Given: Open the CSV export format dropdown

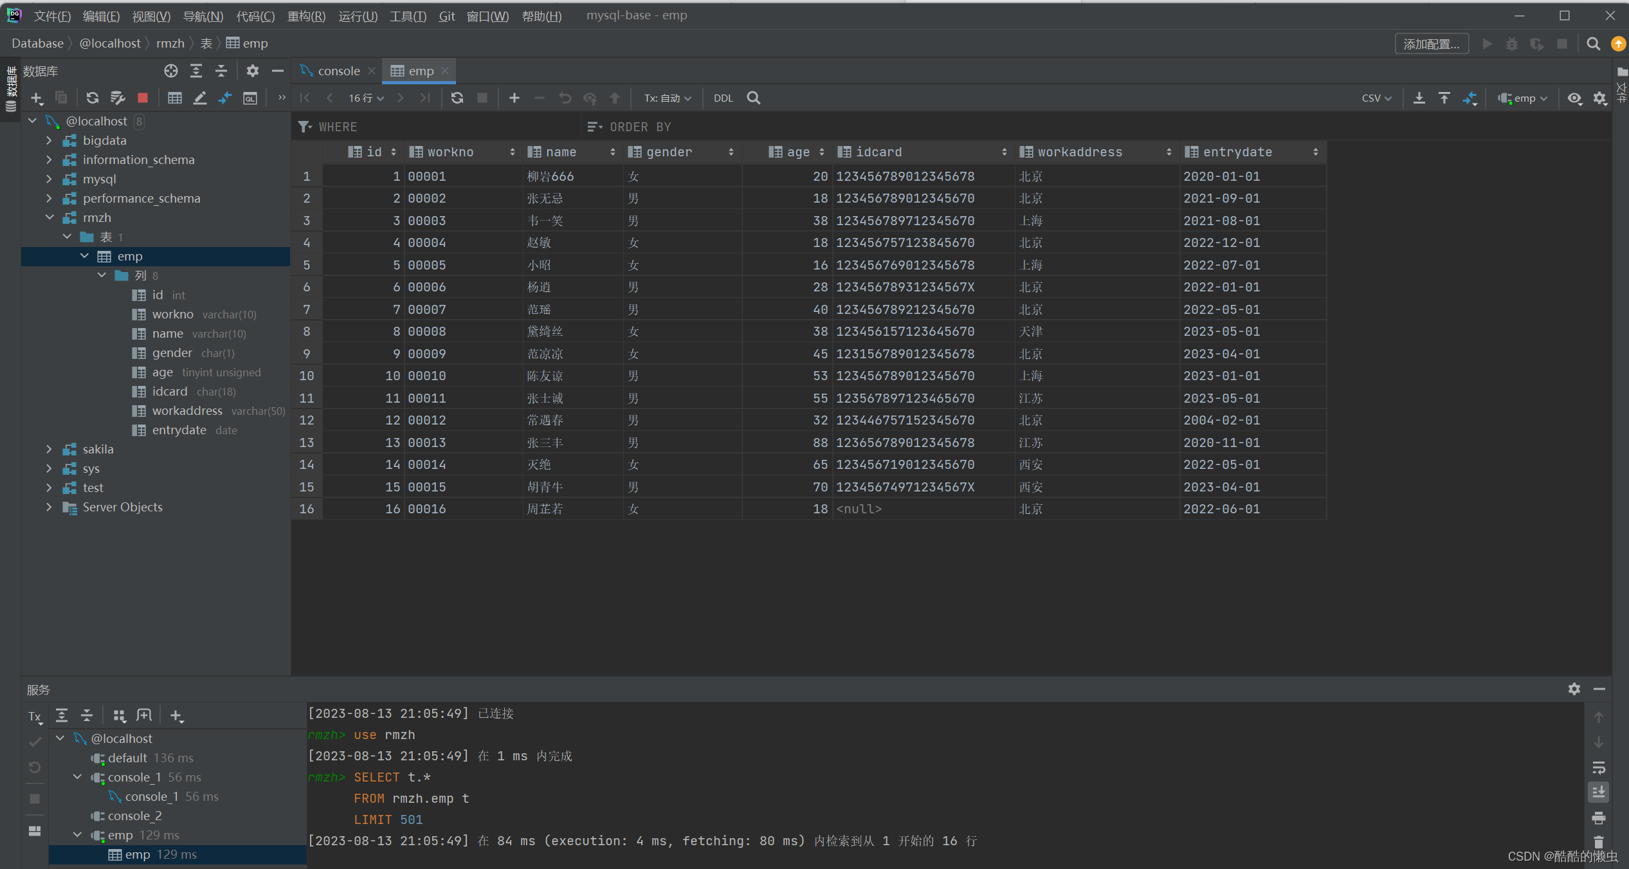Looking at the screenshot, I should tap(1376, 98).
